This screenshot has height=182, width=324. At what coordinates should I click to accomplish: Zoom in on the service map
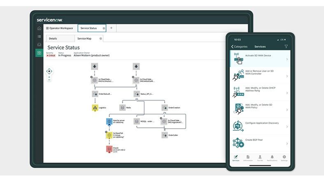click(49, 77)
